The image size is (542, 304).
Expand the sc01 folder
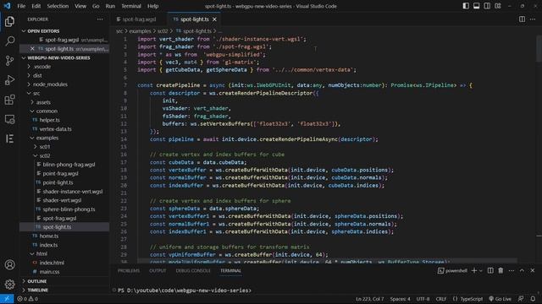[45, 146]
